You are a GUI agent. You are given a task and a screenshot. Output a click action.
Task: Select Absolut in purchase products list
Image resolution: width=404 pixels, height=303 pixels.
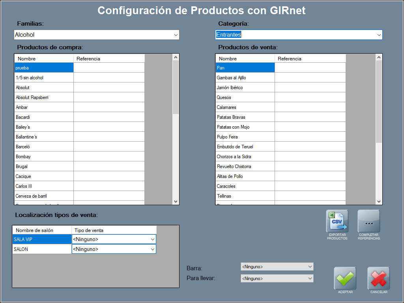point(43,88)
